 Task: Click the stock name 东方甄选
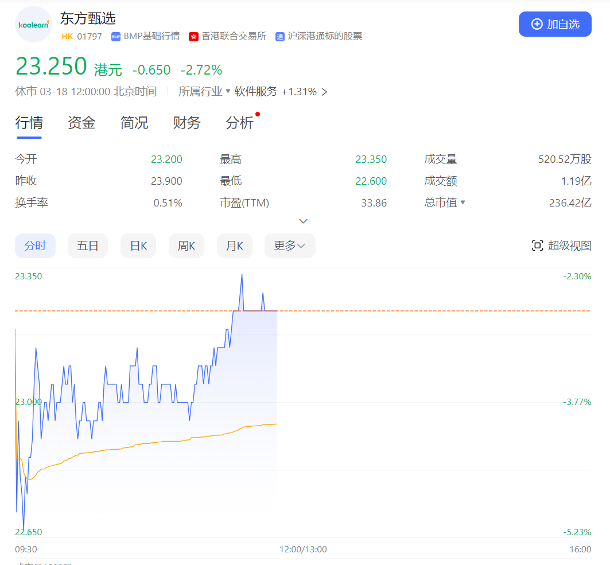[88, 18]
